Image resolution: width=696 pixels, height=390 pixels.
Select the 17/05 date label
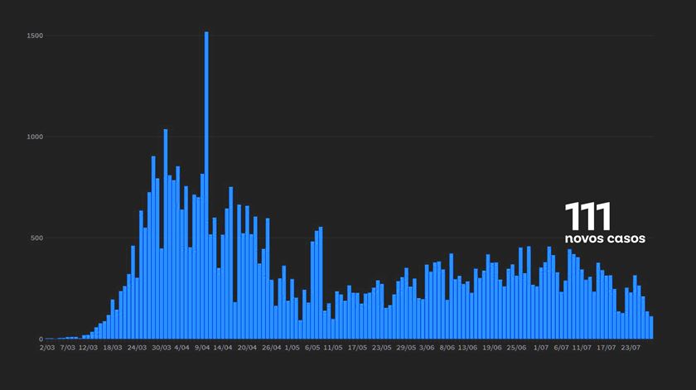pyautogui.click(x=357, y=348)
